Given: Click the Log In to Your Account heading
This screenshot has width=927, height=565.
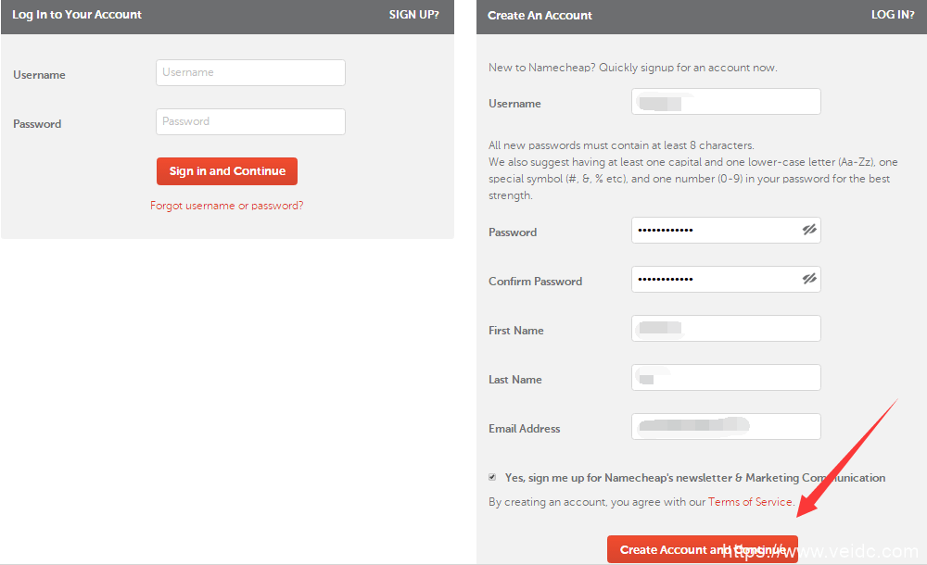Looking at the screenshot, I should pyautogui.click(x=77, y=15).
